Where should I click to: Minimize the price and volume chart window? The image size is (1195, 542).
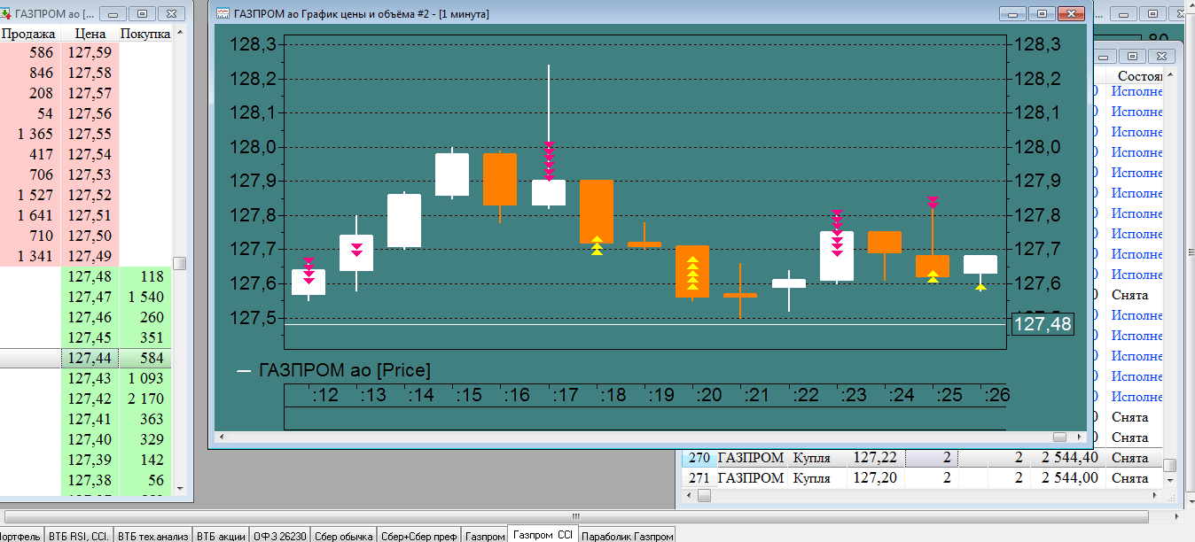(1013, 13)
